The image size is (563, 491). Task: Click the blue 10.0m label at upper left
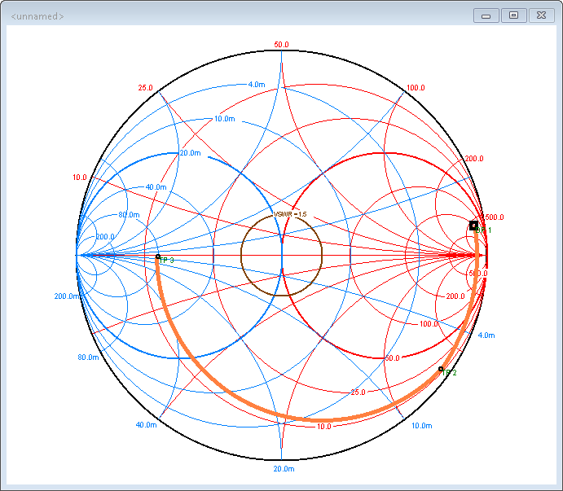point(225,119)
